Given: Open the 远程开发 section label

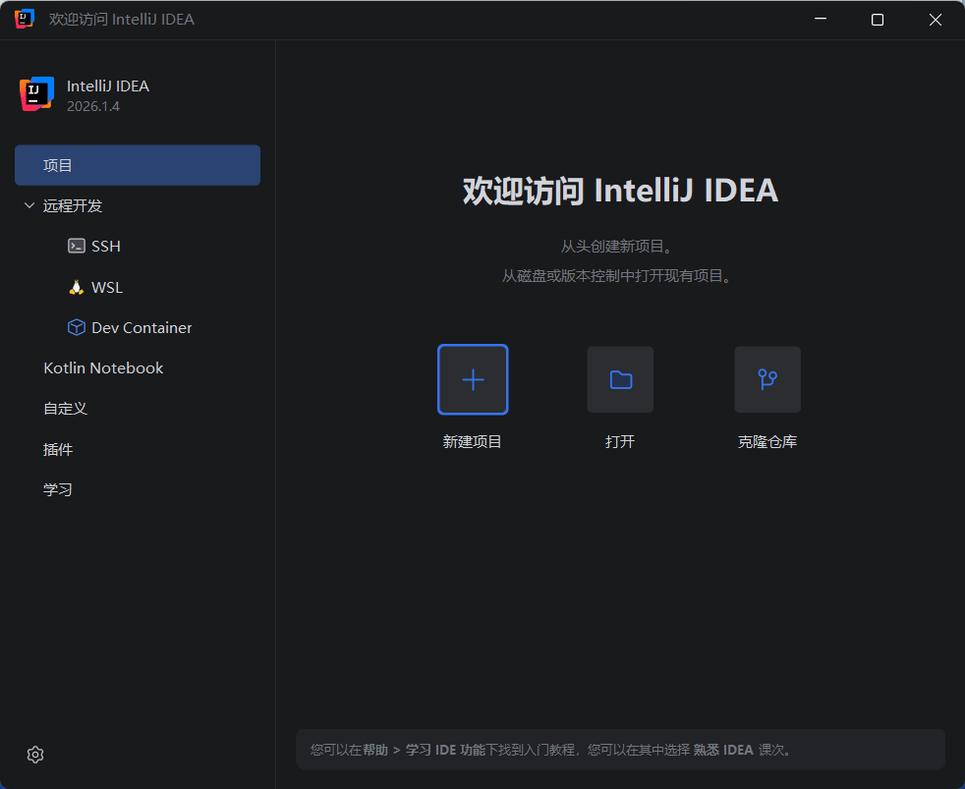Looking at the screenshot, I should point(73,205).
